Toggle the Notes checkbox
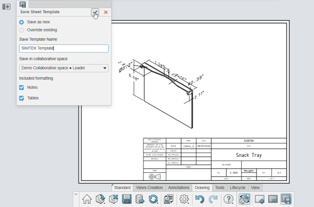The image size is (314, 207). (21, 87)
